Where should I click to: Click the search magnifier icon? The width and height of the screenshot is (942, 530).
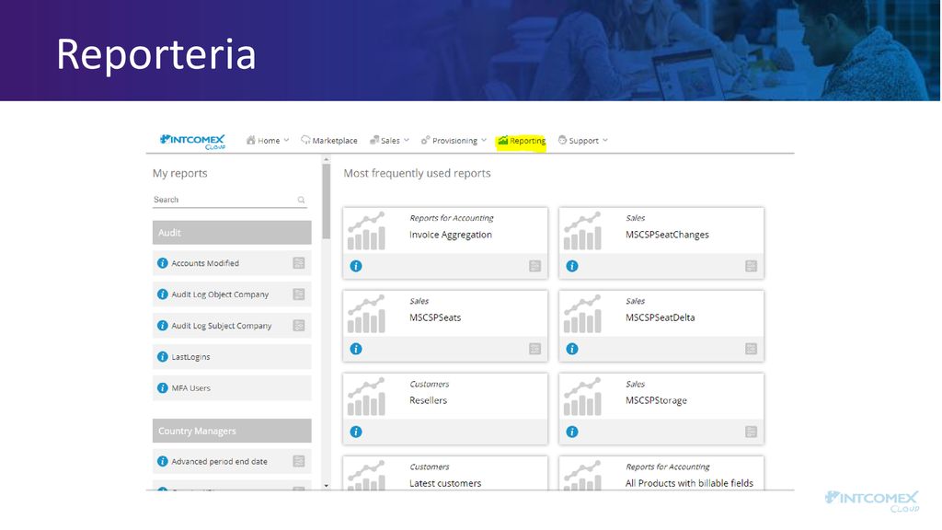point(301,200)
